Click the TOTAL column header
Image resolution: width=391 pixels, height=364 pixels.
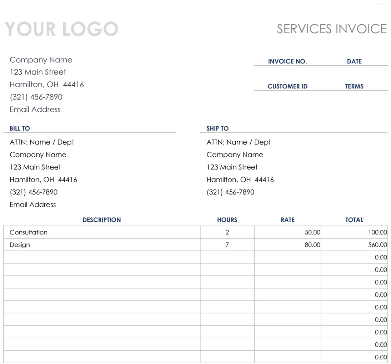[x=354, y=220]
